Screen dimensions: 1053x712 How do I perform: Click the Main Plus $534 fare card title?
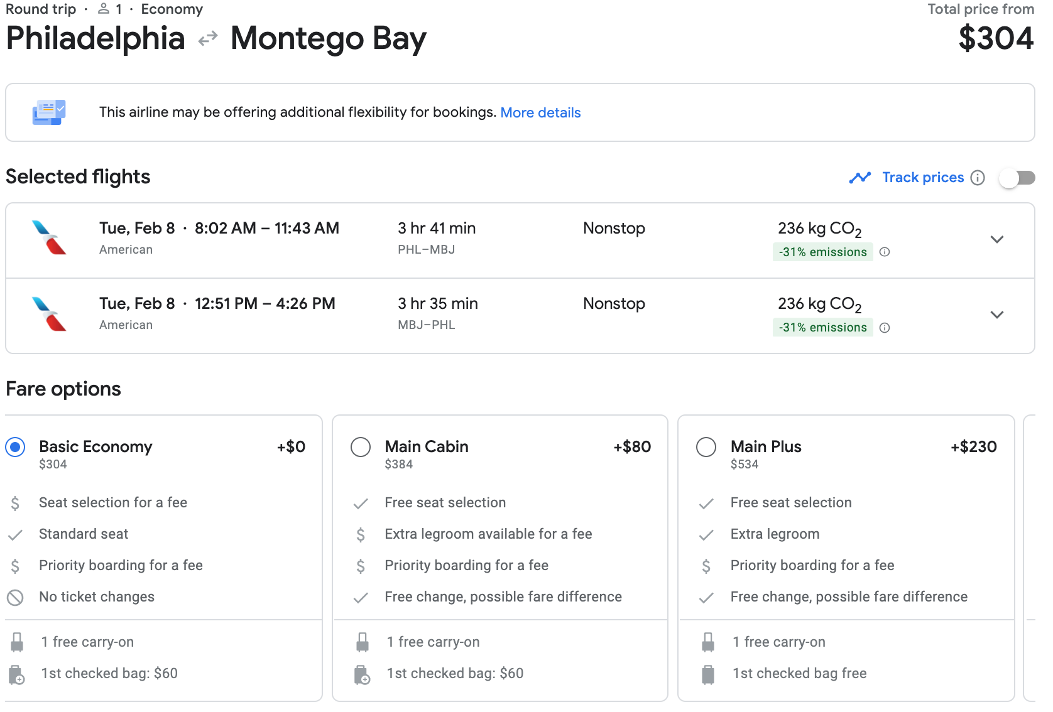(x=765, y=446)
